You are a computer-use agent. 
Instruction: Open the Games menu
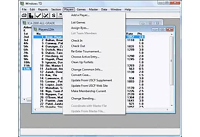coord(81,9)
